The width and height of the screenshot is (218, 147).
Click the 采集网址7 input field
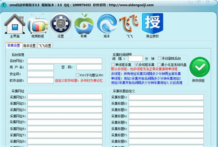[65, 135]
